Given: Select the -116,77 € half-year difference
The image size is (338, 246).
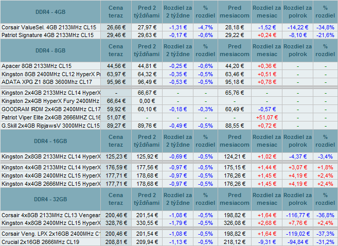Looking at the screenshot, I should click(x=297, y=215).
